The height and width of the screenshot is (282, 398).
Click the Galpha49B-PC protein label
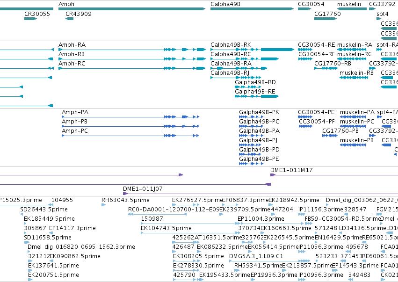click(259, 122)
